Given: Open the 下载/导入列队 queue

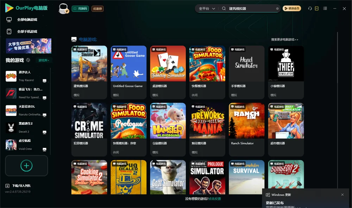Looking at the screenshot, I should coord(21,186).
